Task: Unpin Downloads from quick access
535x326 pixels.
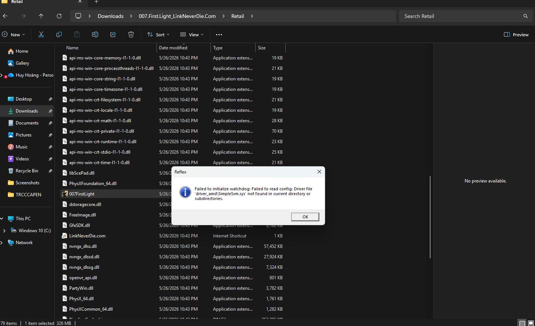Action: point(50,111)
